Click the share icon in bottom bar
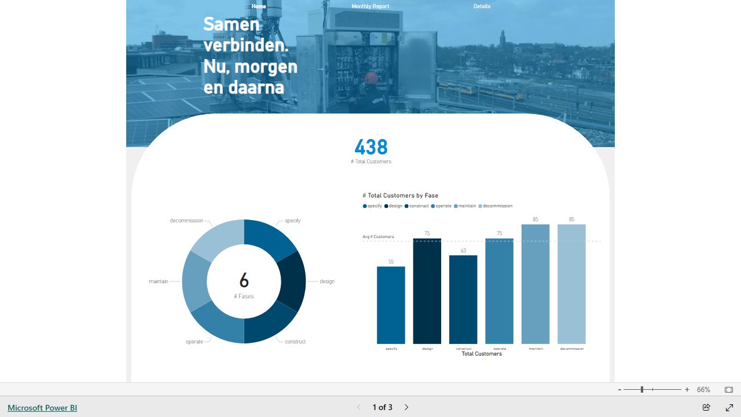 tap(706, 407)
